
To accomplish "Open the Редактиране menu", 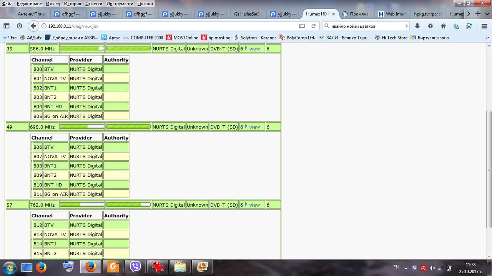I will [29, 3].
